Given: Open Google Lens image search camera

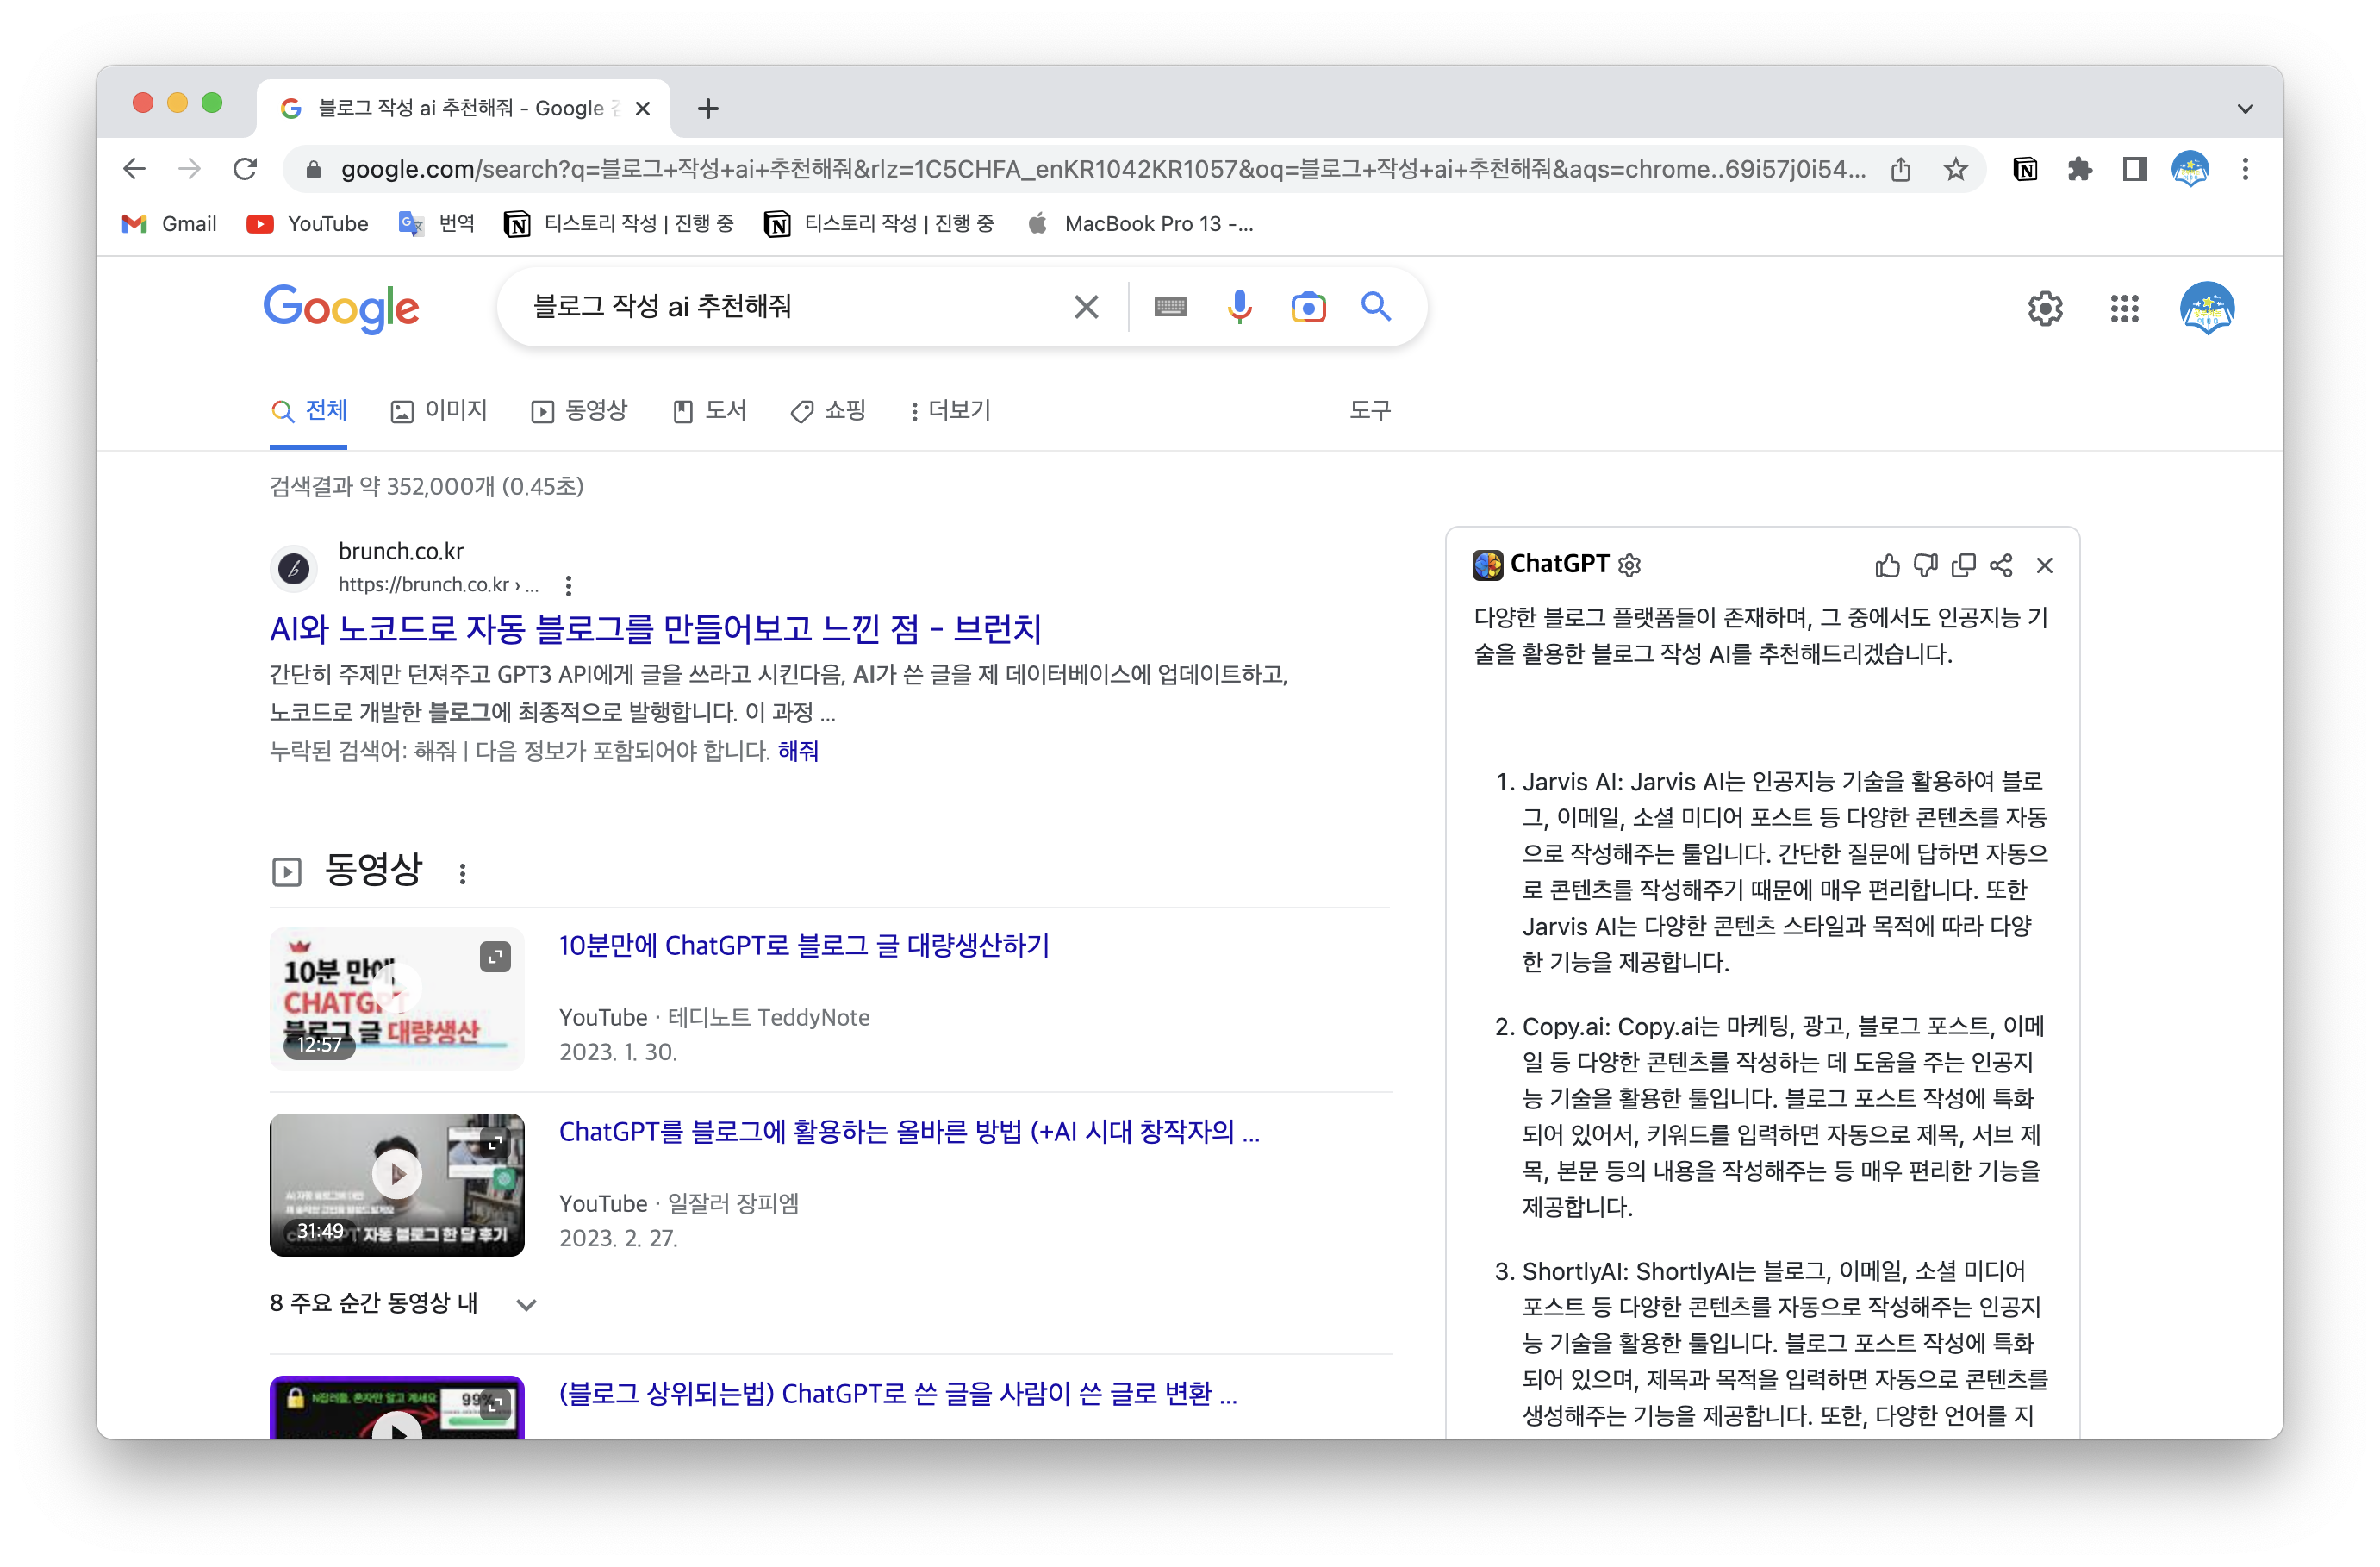Looking at the screenshot, I should pyautogui.click(x=1308, y=307).
